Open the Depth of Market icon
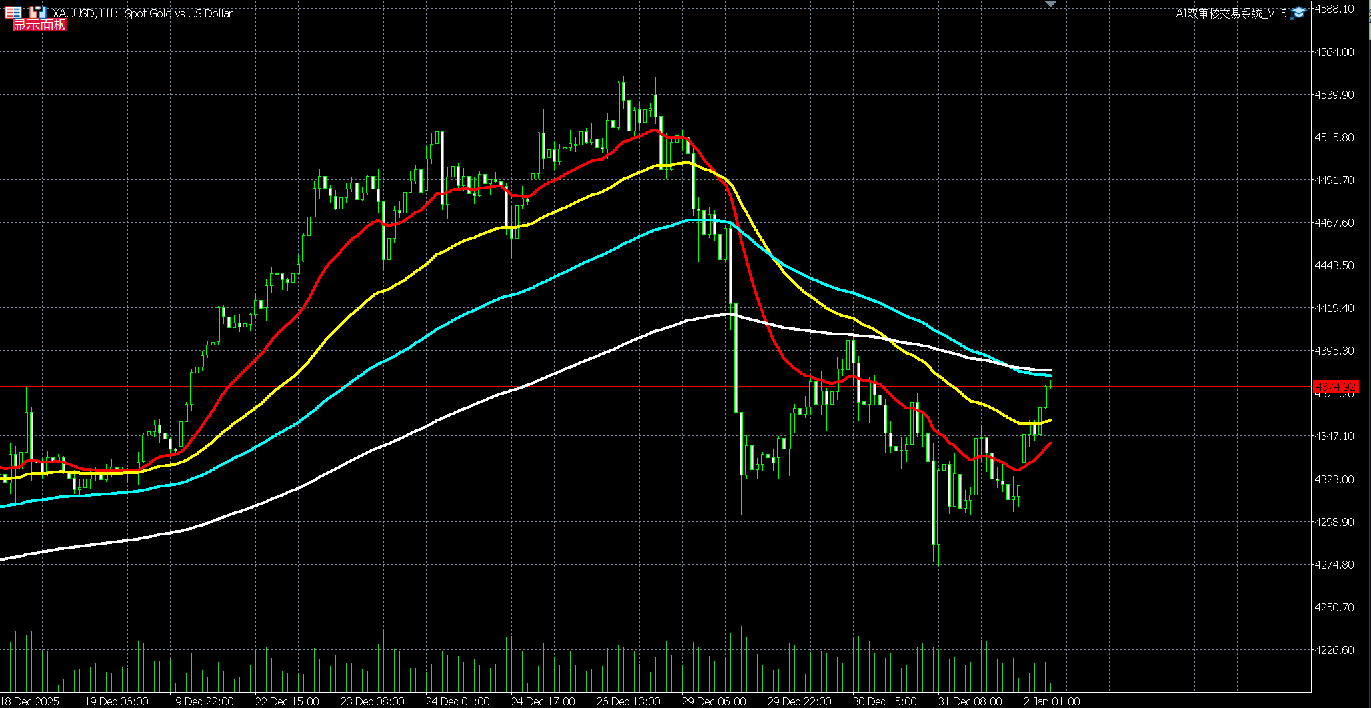This screenshot has height=708, width=1371. pos(37,12)
